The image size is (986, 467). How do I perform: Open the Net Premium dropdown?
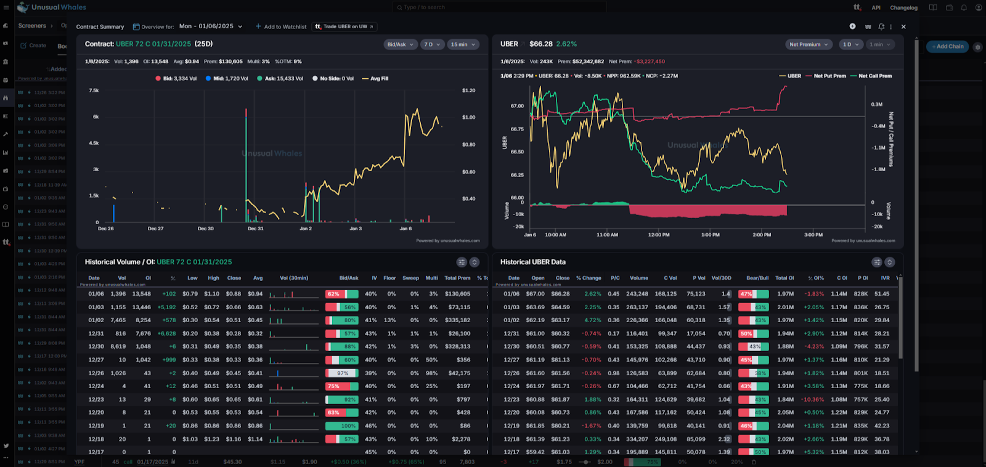(809, 44)
